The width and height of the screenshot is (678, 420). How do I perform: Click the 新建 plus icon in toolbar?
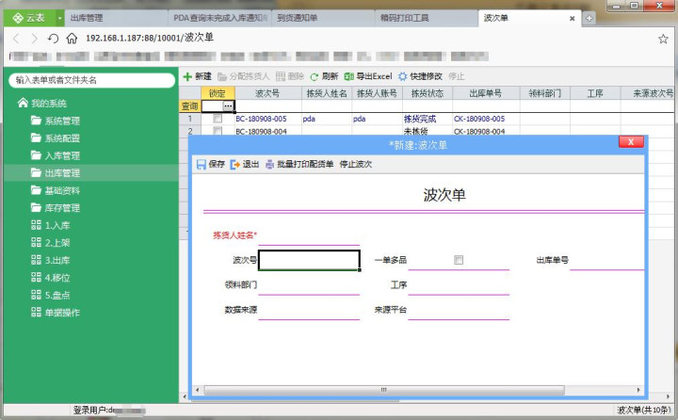187,77
